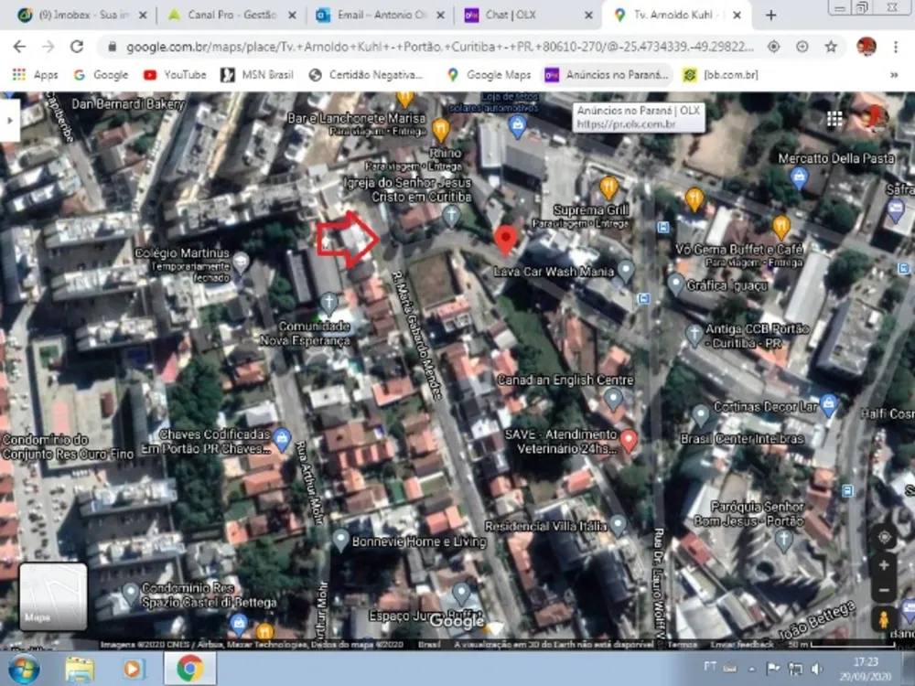Open the Certidão Negativa bookmark

point(366,75)
